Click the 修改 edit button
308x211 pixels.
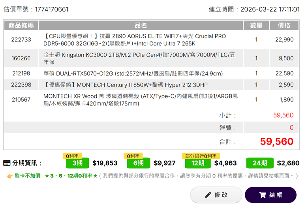pos(216,195)
